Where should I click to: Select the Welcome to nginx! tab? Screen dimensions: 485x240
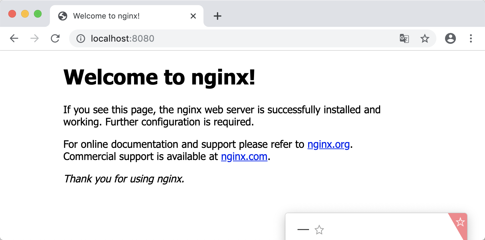point(127,16)
